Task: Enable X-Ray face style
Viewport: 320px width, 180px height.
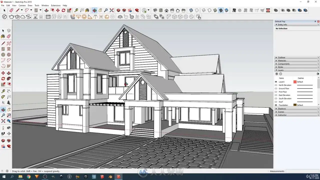Action: coord(191,10)
